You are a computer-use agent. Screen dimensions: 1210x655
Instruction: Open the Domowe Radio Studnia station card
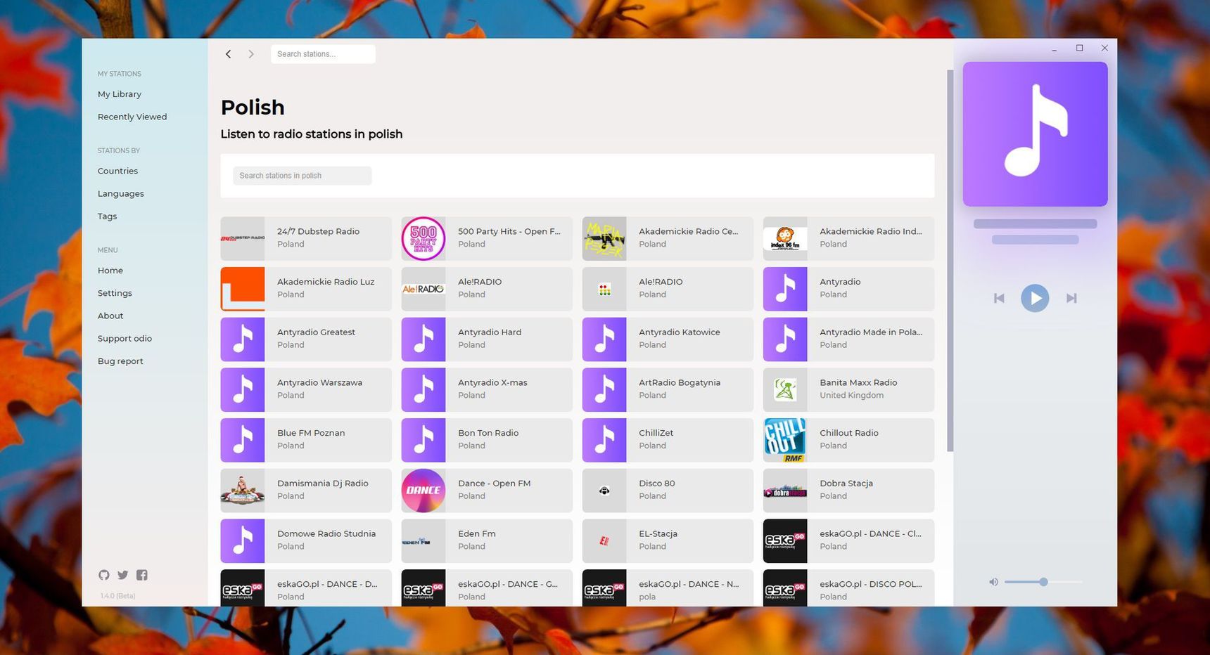[306, 541]
